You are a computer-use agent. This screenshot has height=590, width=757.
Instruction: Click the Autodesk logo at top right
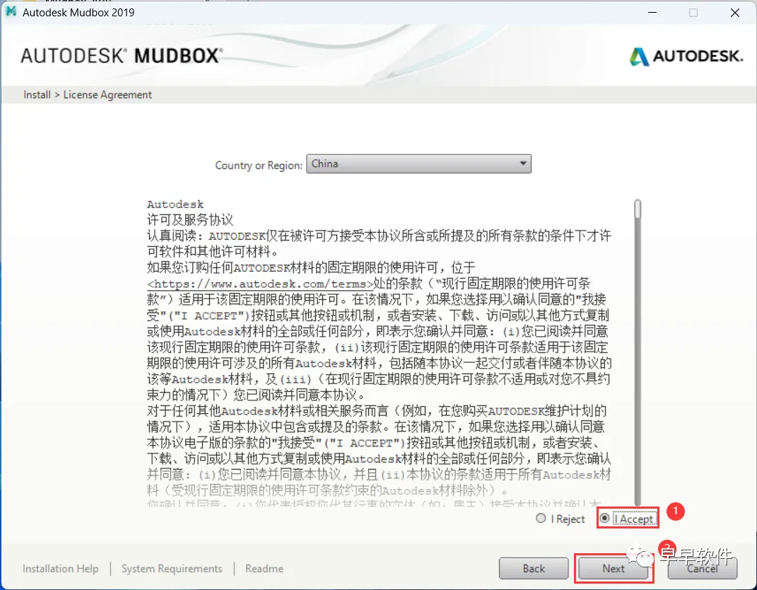[686, 56]
